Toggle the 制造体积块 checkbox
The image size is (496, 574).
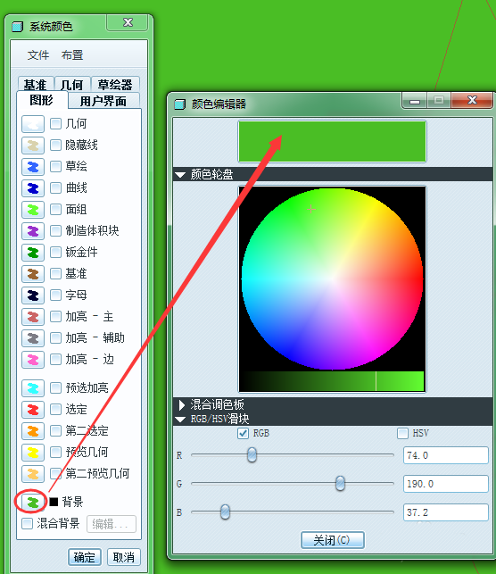[x=55, y=230]
